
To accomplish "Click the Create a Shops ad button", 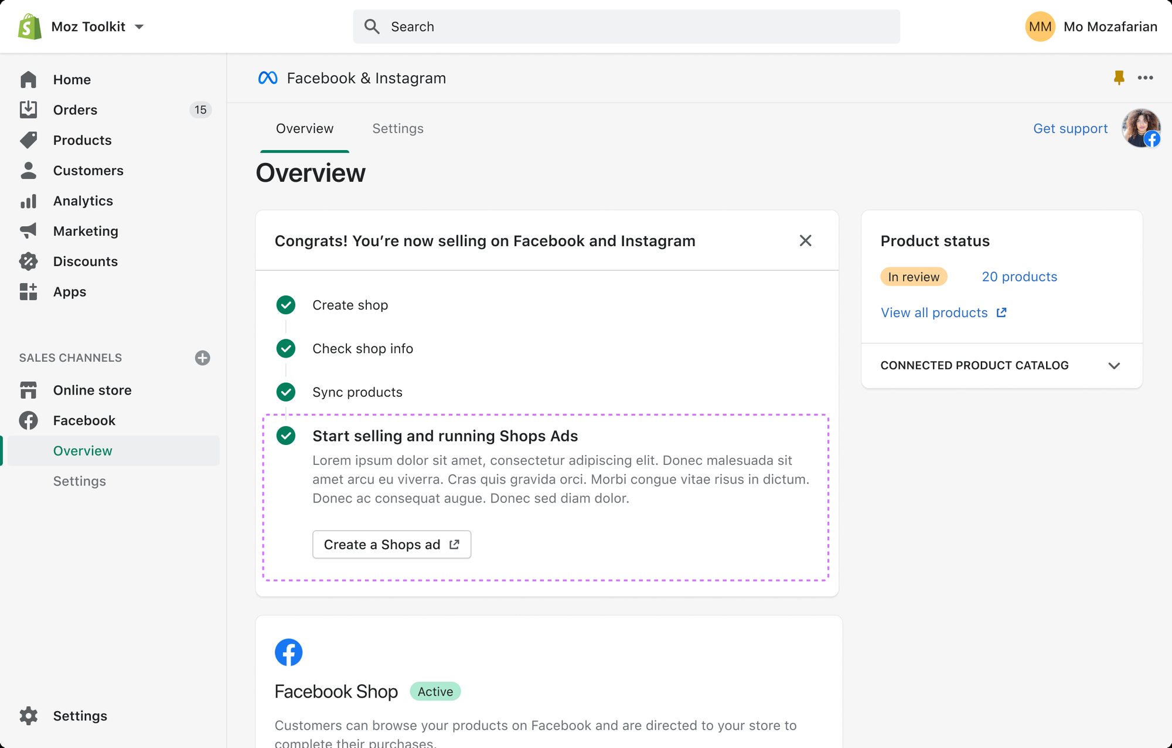I will 391,545.
